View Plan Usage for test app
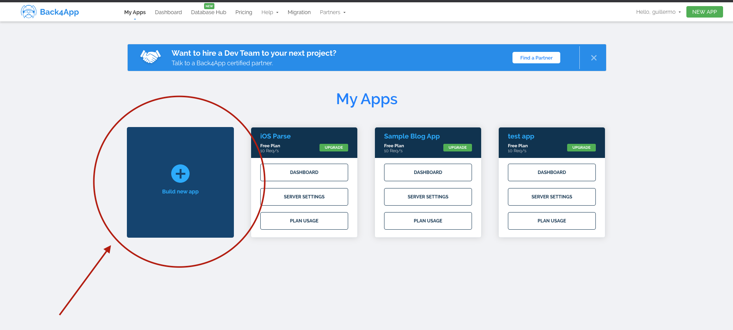The height and width of the screenshot is (330, 733). (x=552, y=221)
